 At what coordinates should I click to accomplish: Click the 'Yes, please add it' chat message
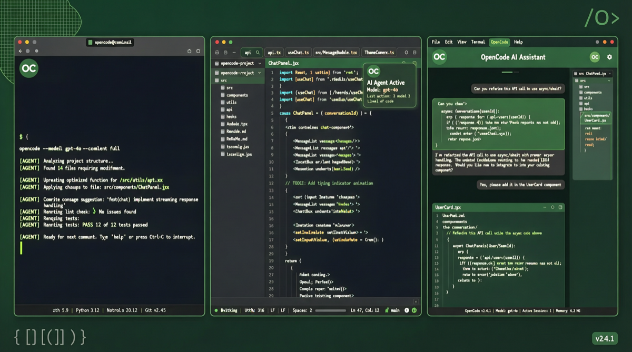(521, 185)
